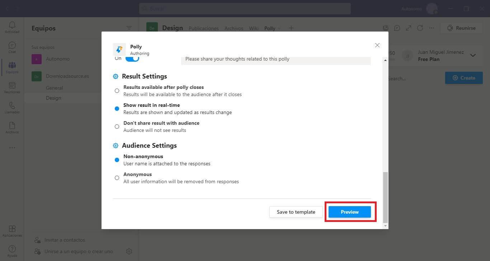Select Results available after polly closes

point(117,91)
